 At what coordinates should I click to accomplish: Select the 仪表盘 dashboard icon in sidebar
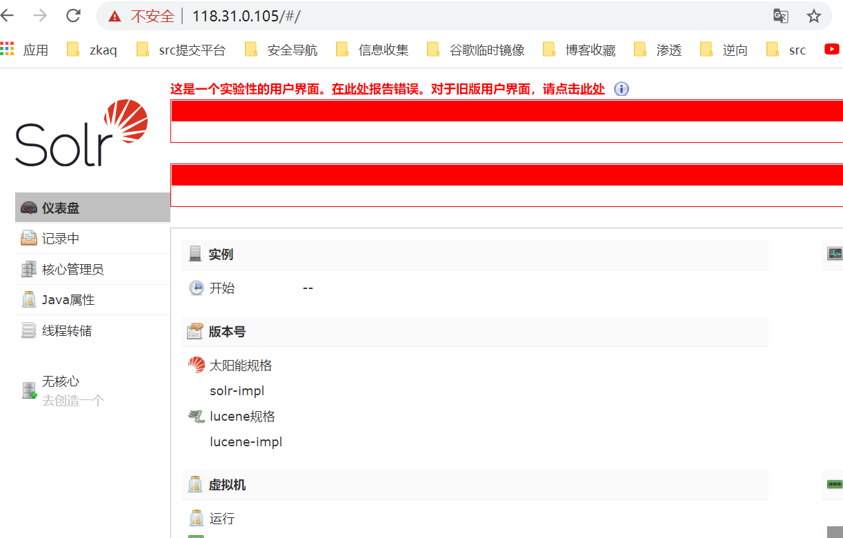(x=28, y=206)
